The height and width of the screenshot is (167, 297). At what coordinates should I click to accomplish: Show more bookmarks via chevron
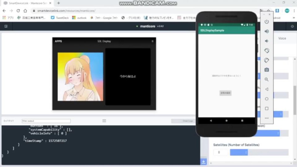tap(294, 18)
